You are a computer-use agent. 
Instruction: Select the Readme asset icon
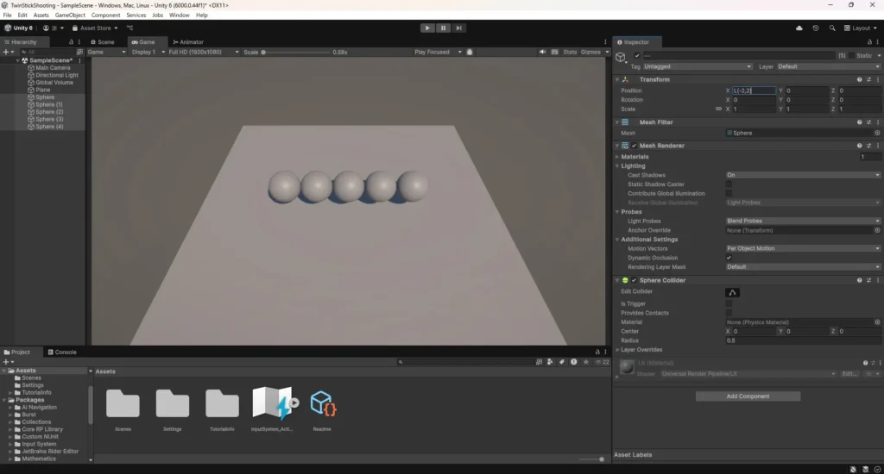coord(323,403)
